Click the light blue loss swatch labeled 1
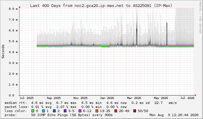 [x=43, y=111]
